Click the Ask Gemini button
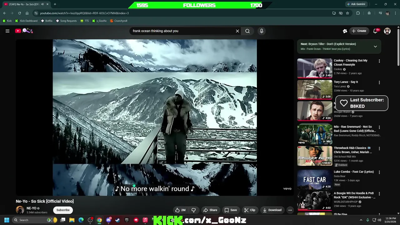Screen dimensions: 400x225 (x=356, y=4)
